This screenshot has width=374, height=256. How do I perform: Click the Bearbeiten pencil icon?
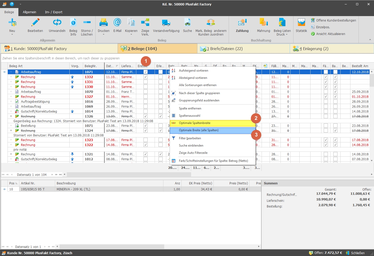point(35,23)
